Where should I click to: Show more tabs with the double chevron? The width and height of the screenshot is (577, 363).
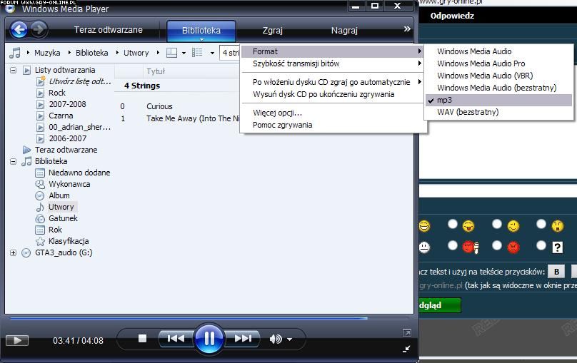407,29
